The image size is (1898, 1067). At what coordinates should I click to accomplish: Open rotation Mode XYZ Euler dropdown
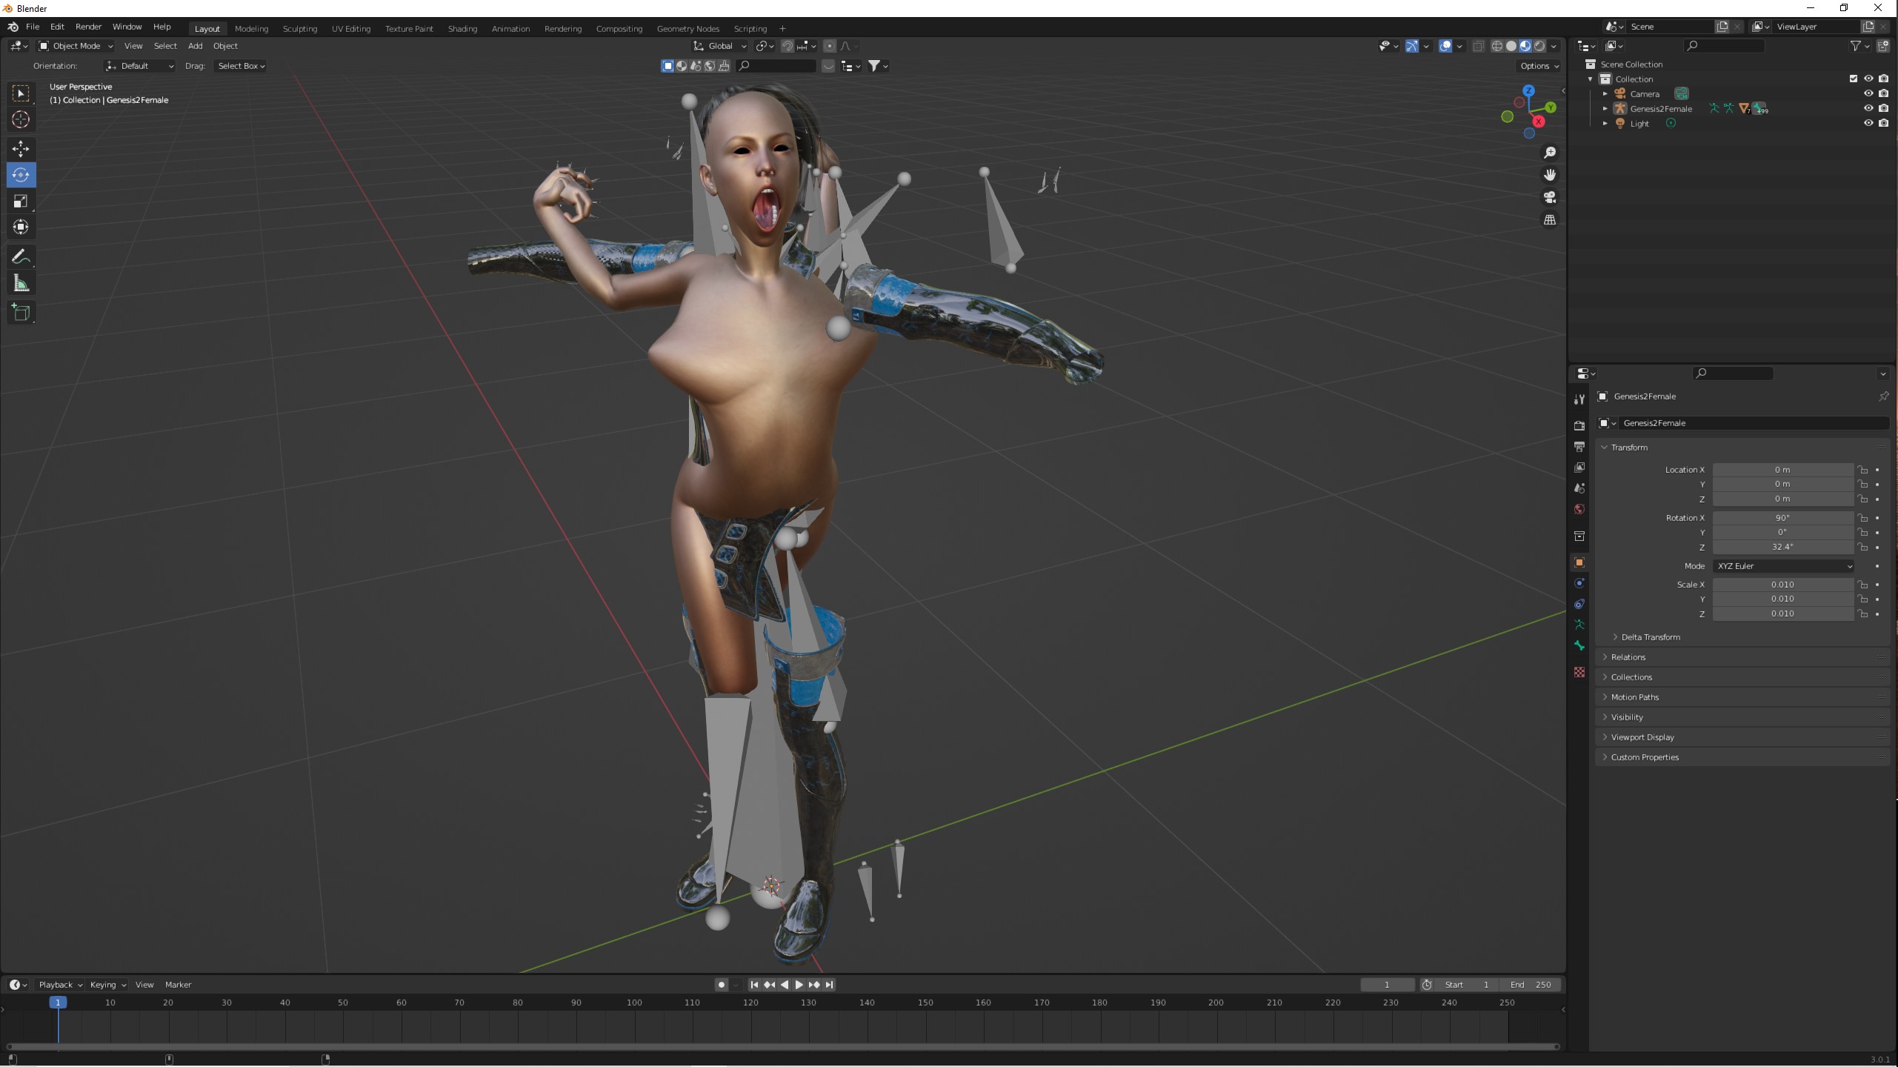point(1784,566)
